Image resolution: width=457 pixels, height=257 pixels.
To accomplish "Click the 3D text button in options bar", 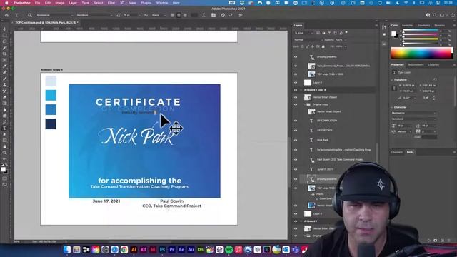I will tap(241, 15).
